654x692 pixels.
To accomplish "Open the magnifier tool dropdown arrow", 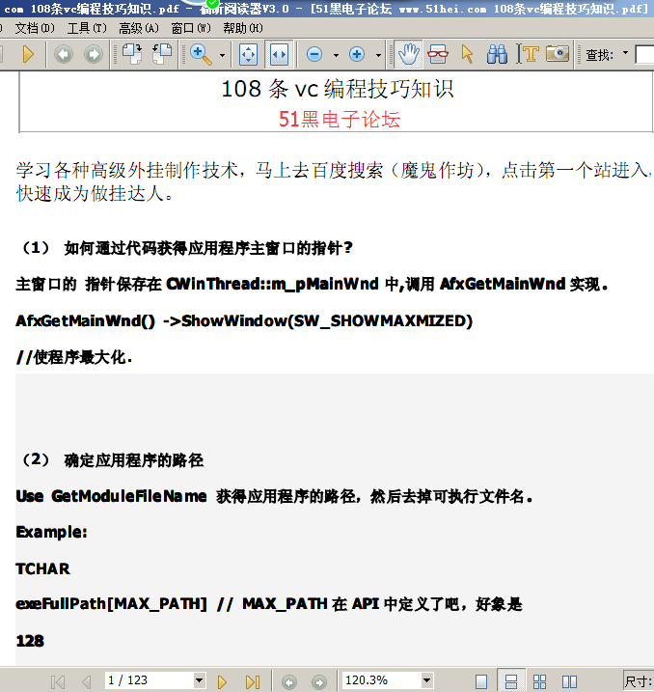I will [x=222, y=55].
